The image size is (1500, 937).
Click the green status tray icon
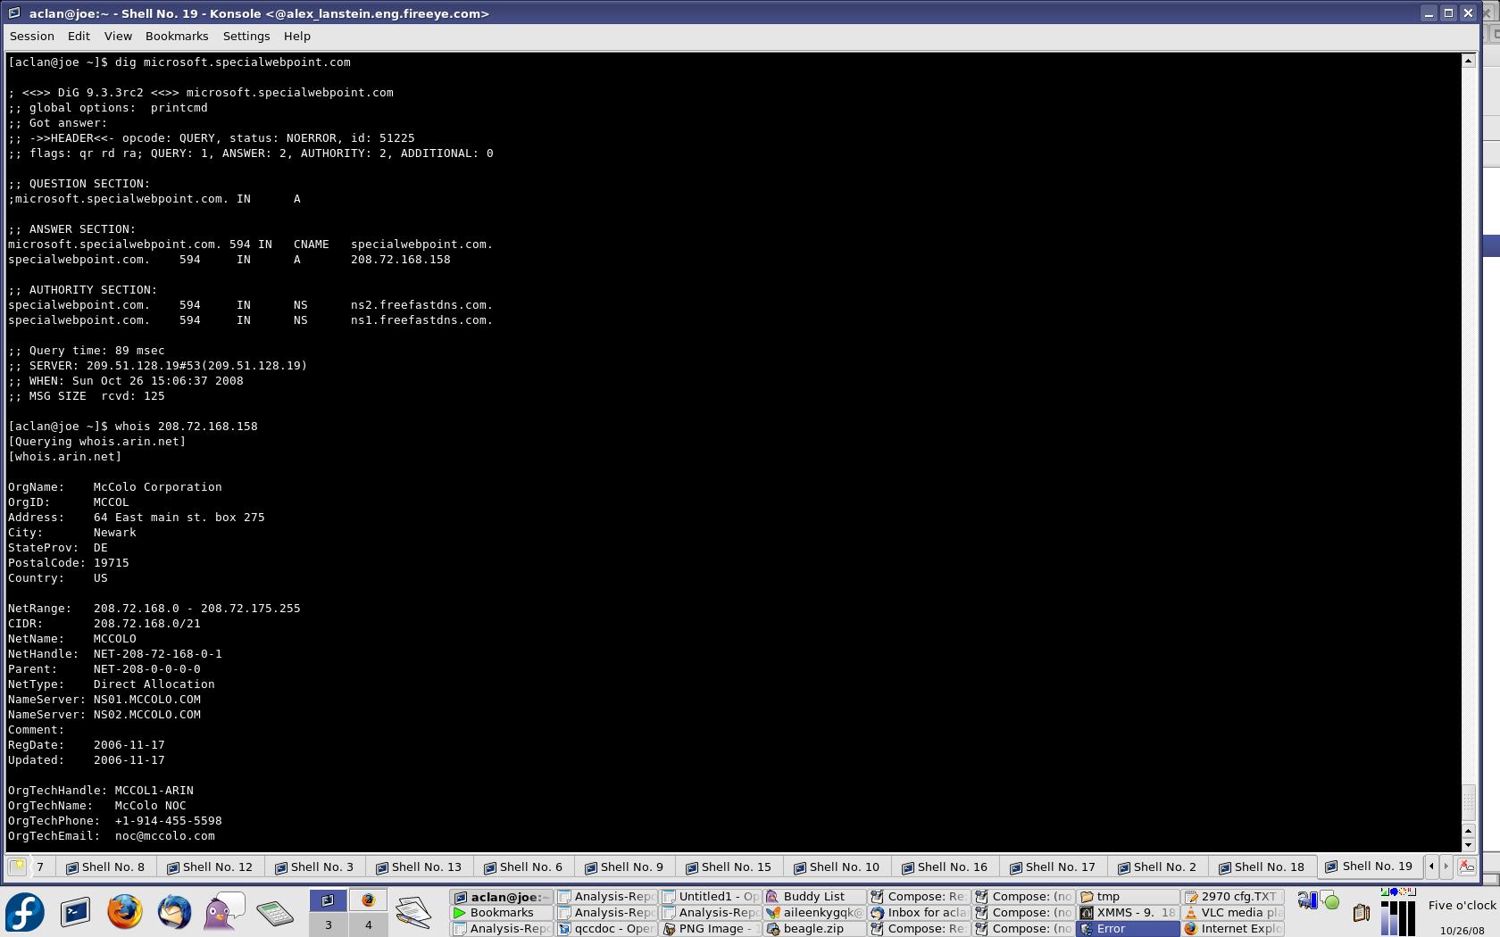click(x=1331, y=902)
